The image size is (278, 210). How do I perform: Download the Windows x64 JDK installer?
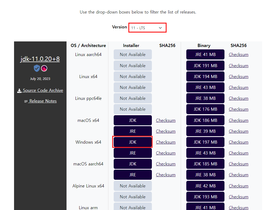133,142
